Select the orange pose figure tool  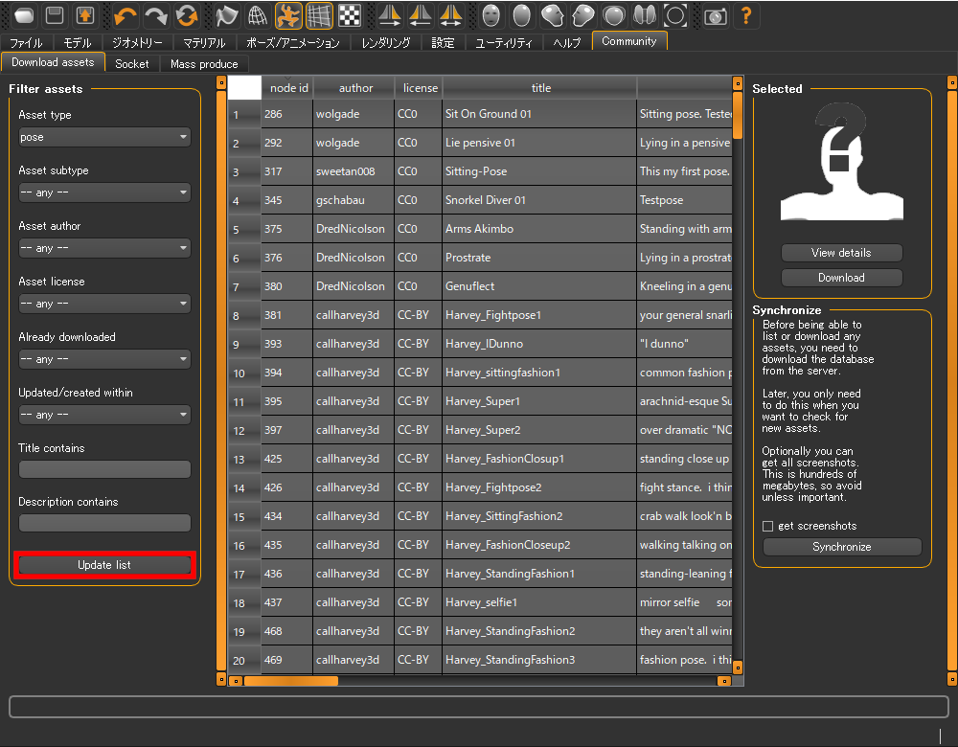pos(287,15)
